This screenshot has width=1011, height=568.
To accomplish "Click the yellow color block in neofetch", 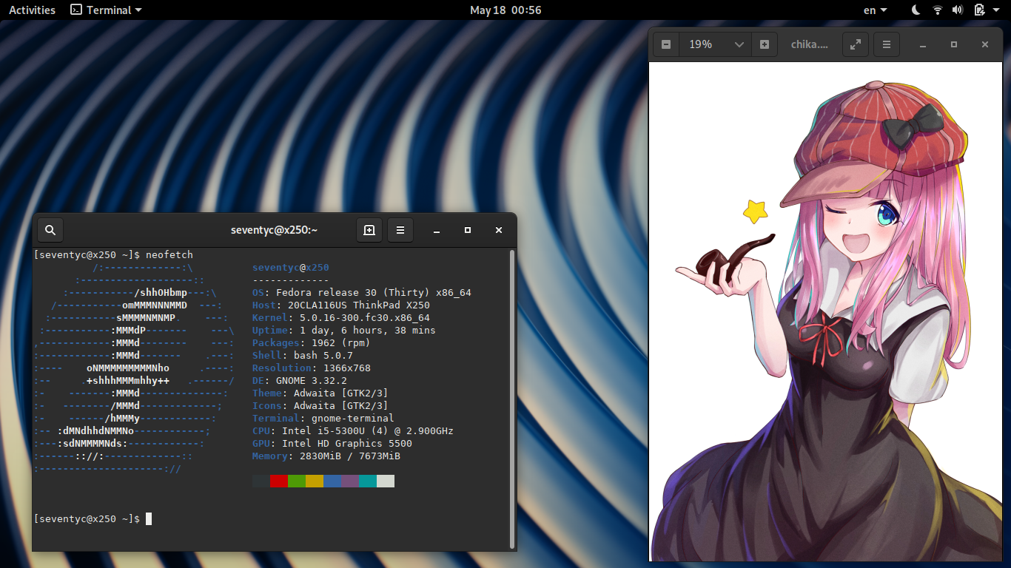I will 315,481.
